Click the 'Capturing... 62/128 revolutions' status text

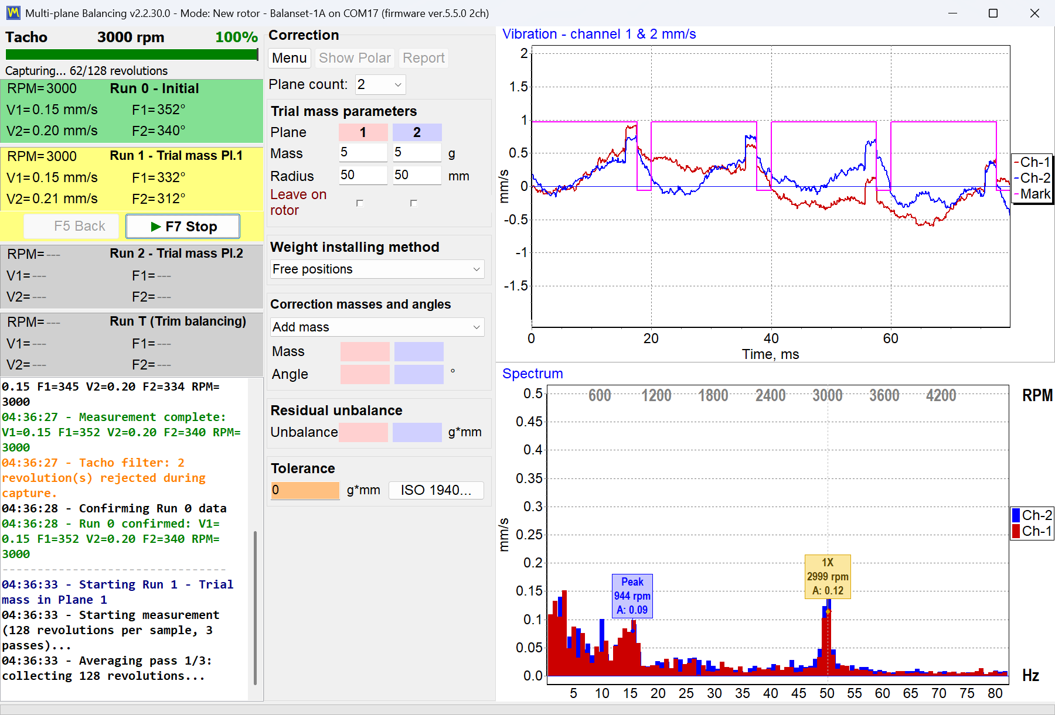[x=86, y=71]
